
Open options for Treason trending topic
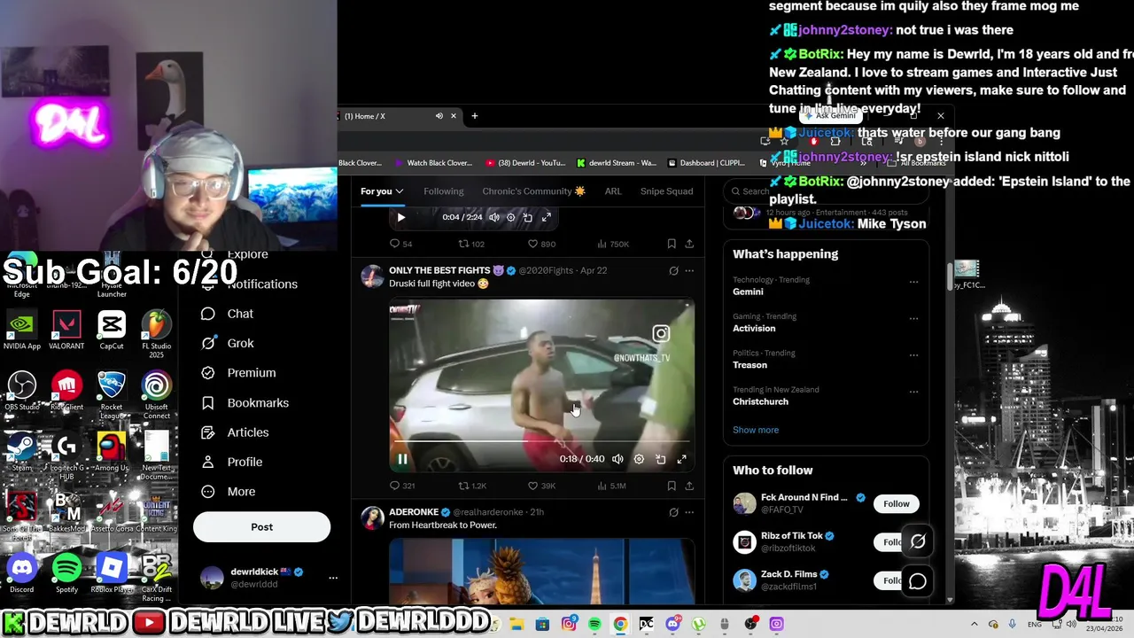(913, 354)
